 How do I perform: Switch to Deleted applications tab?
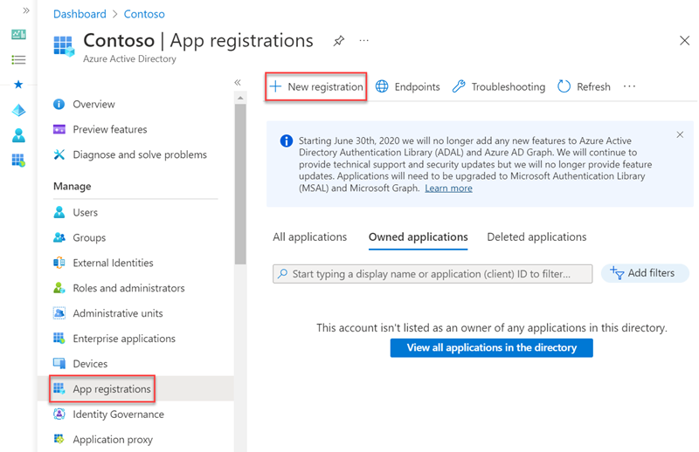click(536, 237)
